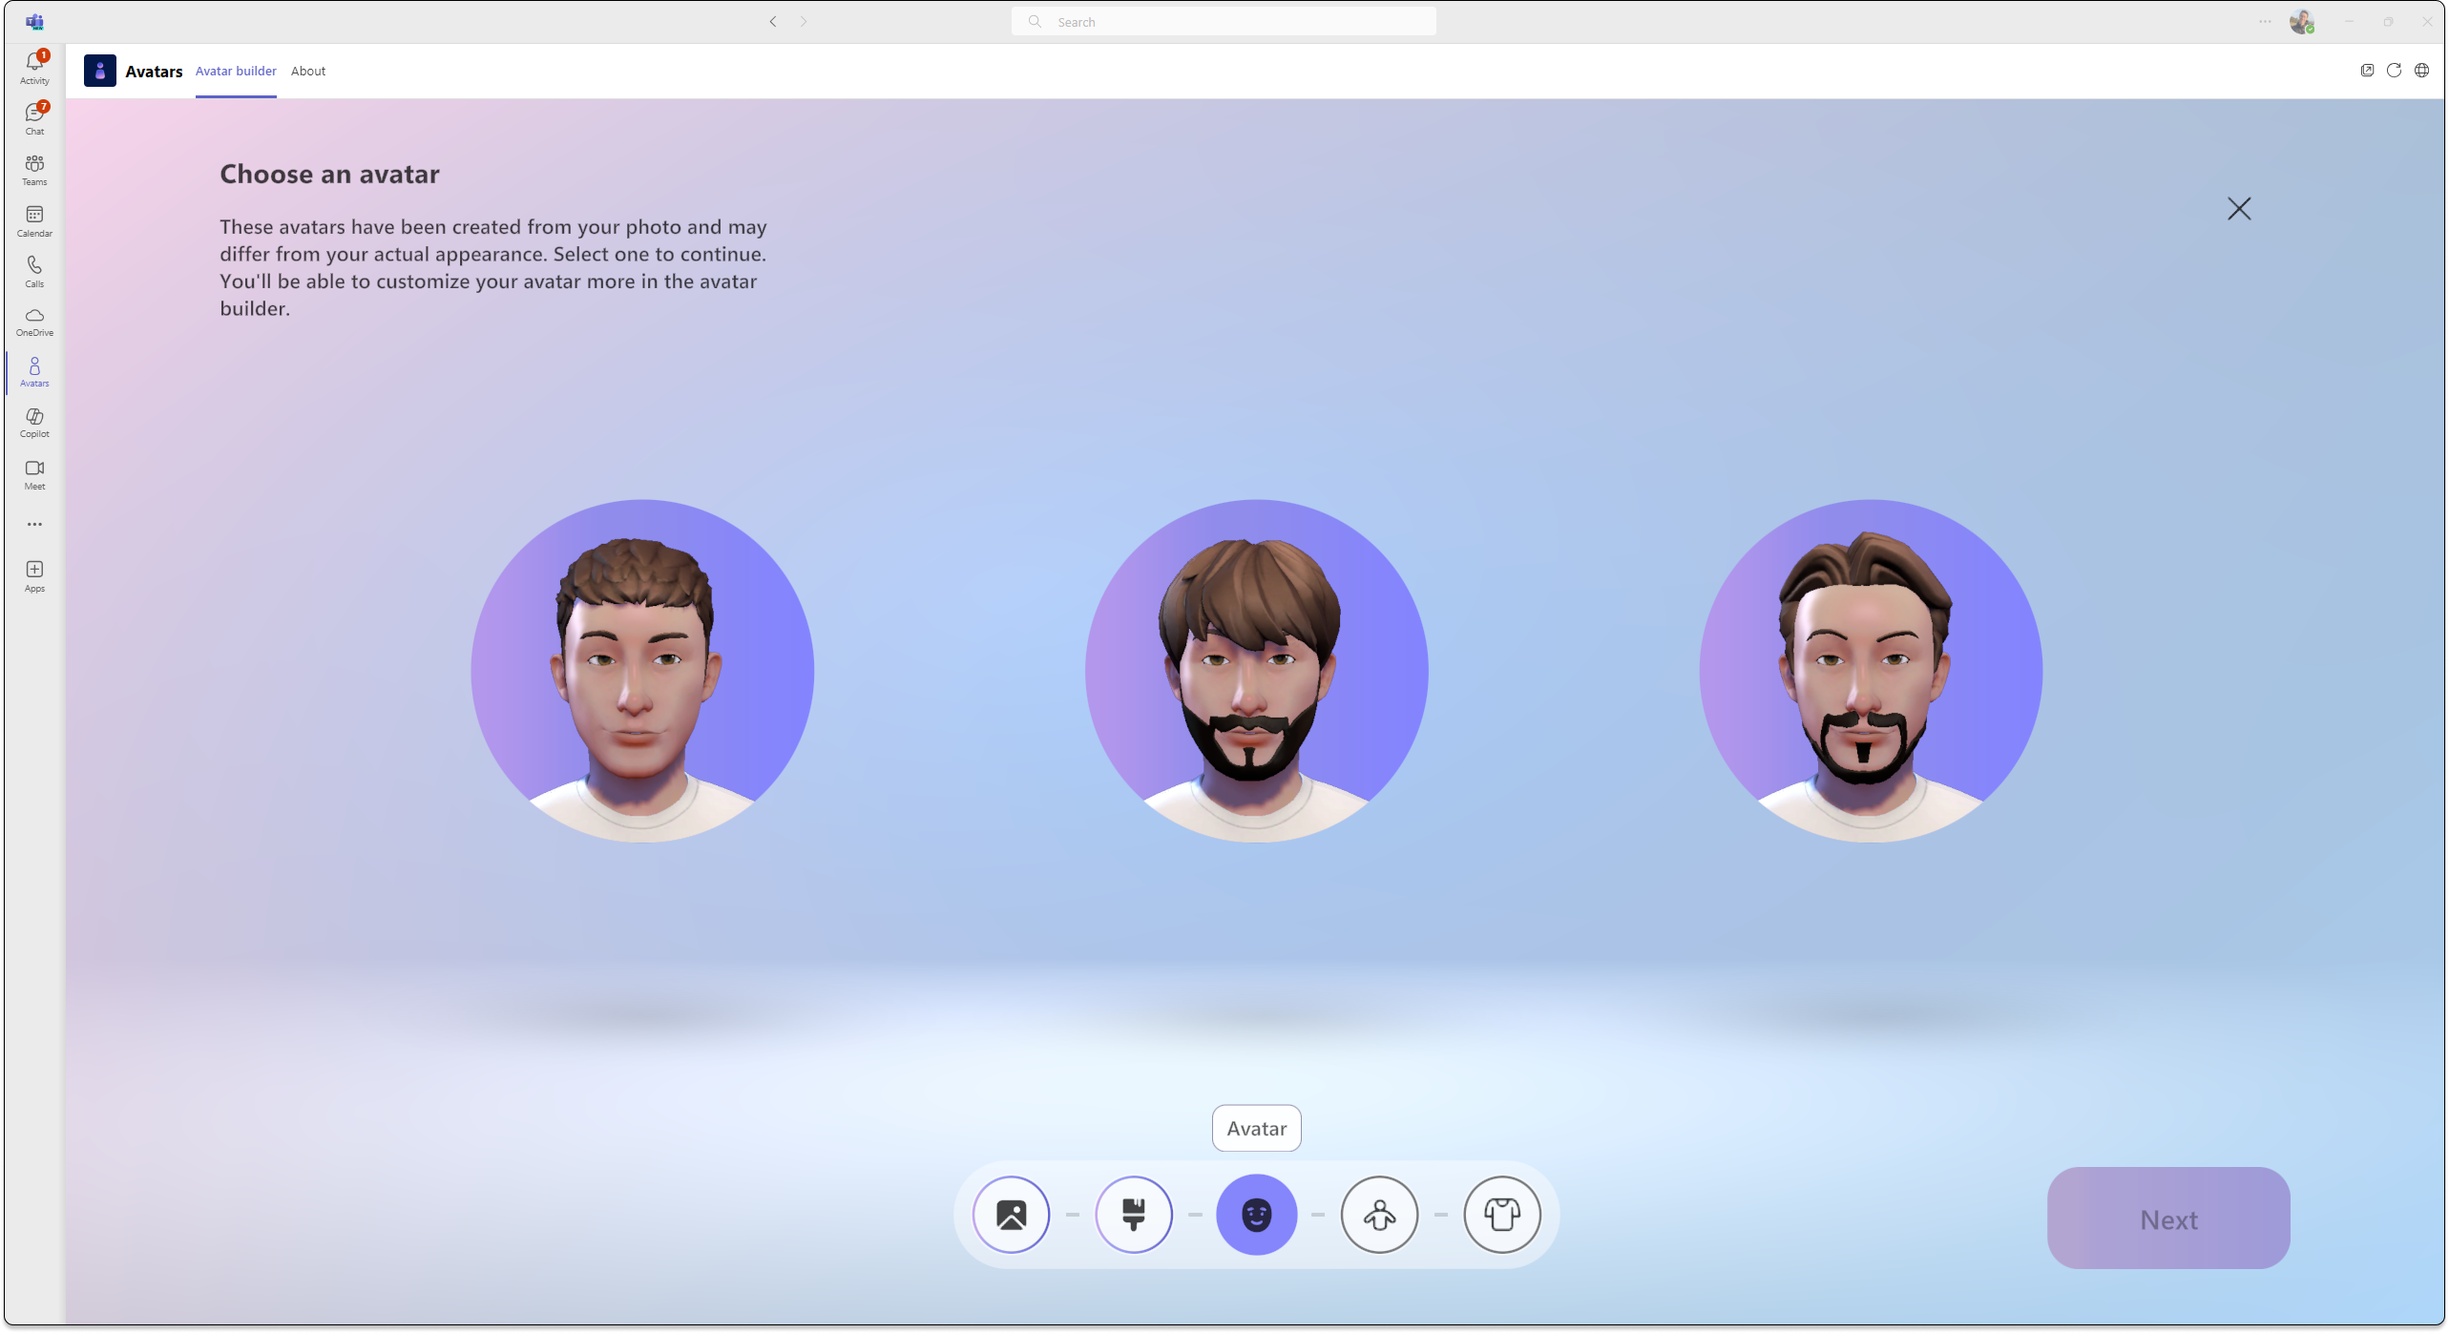Viewport: 2449px width, 1333px height.
Task: Switch to the Avatar builder tab
Action: click(x=235, y=71)
